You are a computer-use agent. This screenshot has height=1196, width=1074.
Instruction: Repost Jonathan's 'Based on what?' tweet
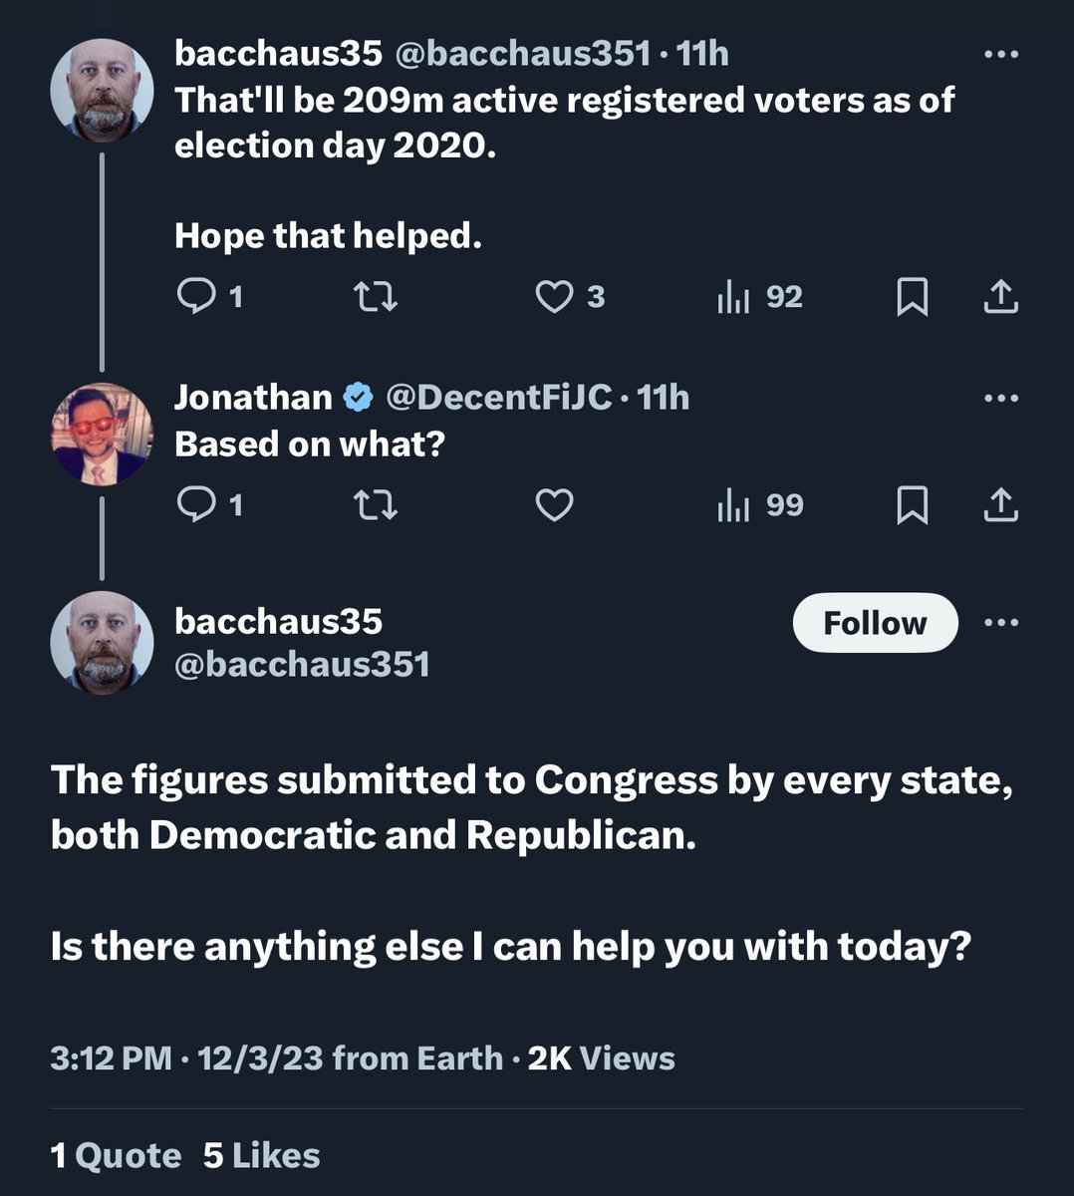point(377,505)
